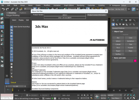This screenshot has height=100, width=139.
Task: Open the Create panel plus tab
Action: click(113, 20)
